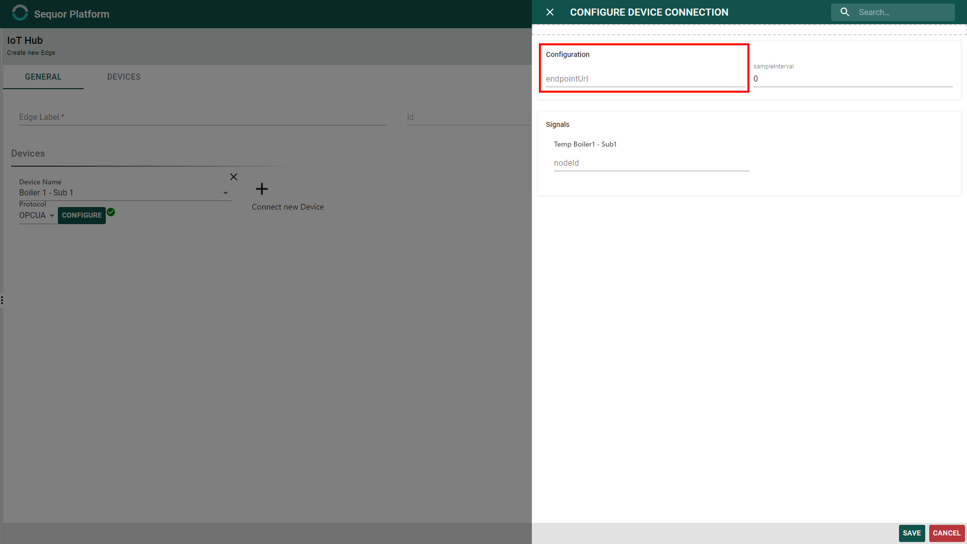Viewport: 967px width, 544px height.
Task: Click the sampleInterval value field
Action: [853, 79]
